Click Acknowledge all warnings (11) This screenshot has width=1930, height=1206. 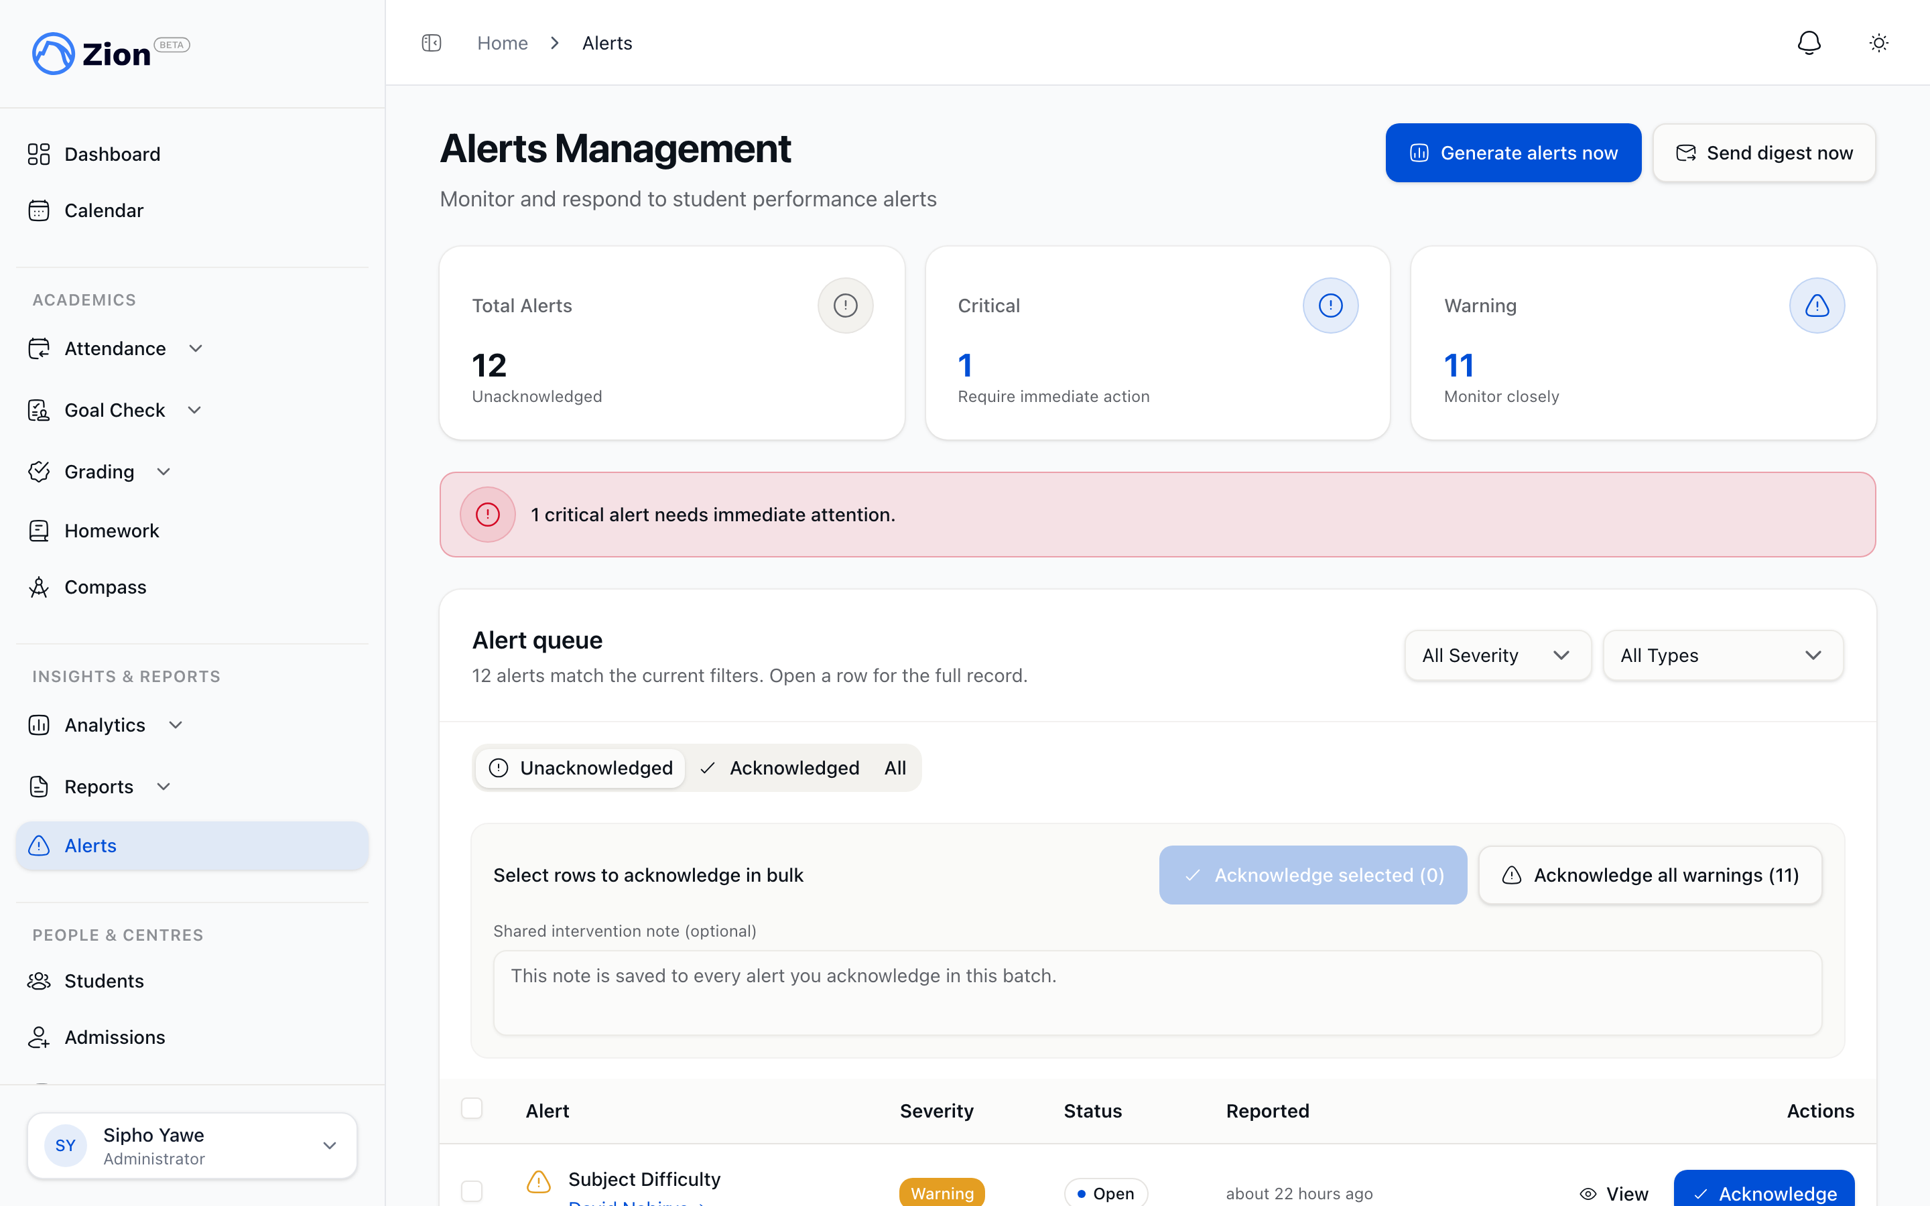click(x=1650, y=875)
